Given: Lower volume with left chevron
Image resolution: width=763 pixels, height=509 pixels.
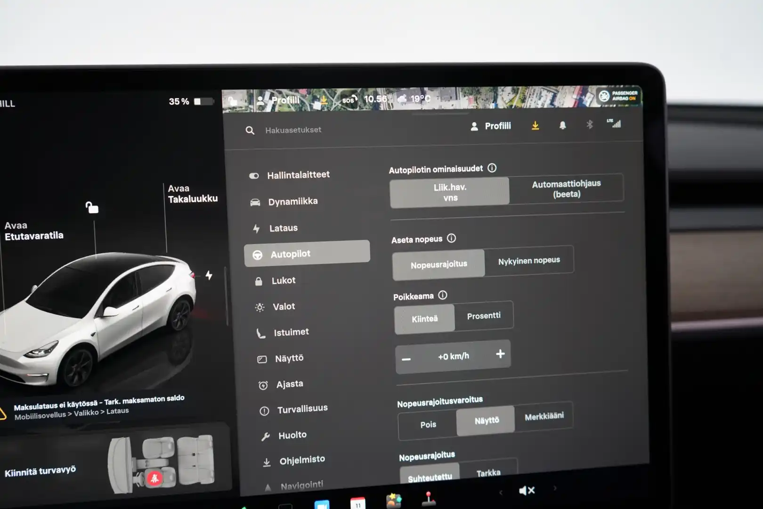Looking at the screenshot, I should (x=501, y=493).
